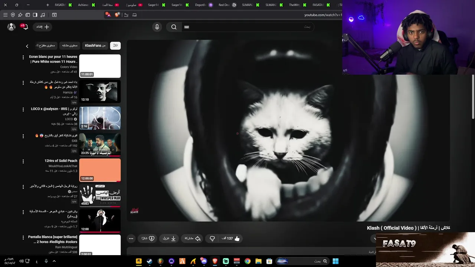Viewport: 475px width, 267px height.
Task: Start voice search with microphone icon
Action: click(x=157, y=27)
